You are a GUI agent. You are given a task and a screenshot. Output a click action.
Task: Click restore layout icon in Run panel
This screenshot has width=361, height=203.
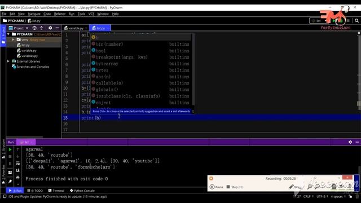[10, 173]
